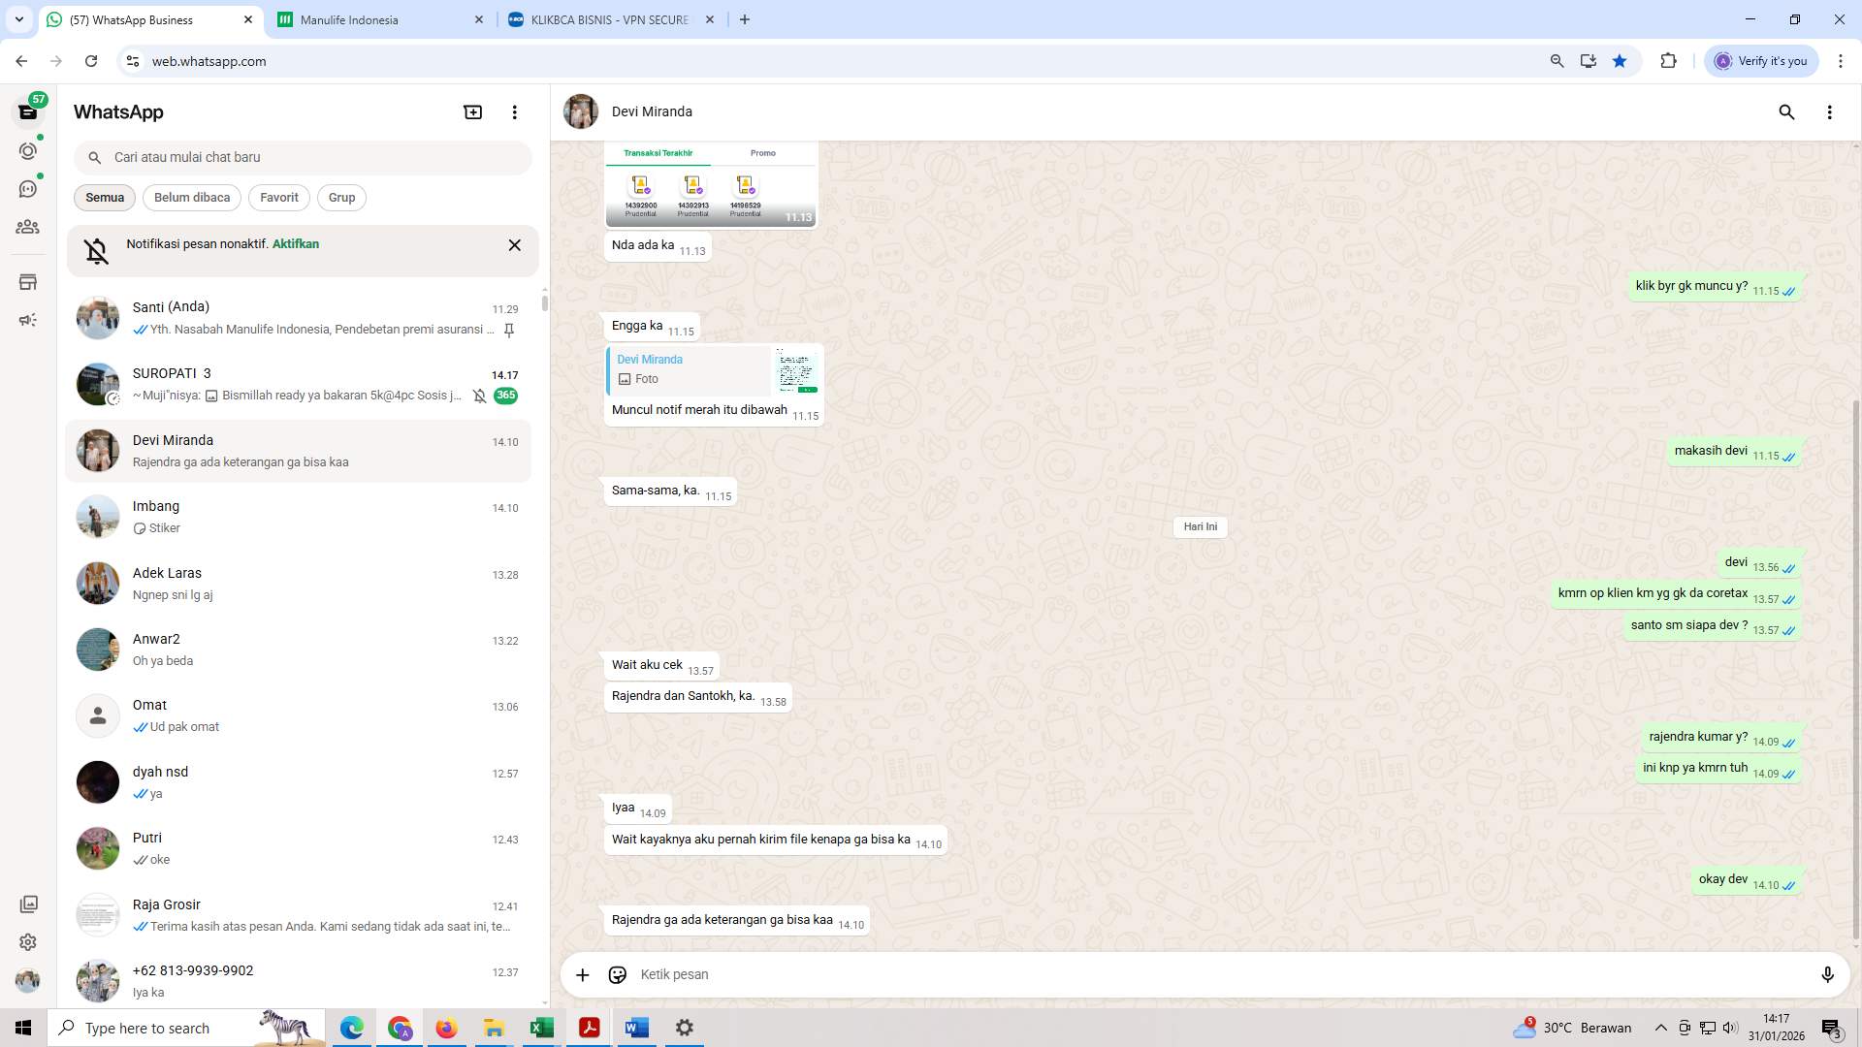This screenshot has width=1862, height=1047.
Task: Open the chat options menu
Action: [1830, 112]
